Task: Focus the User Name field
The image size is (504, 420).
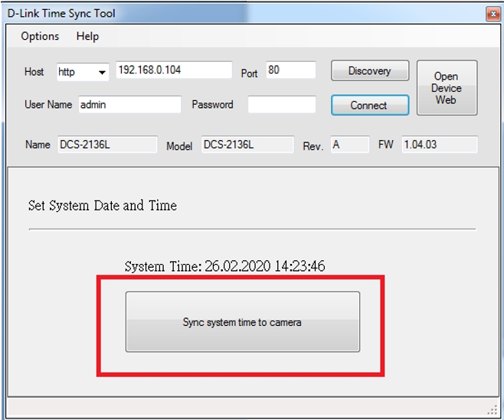Action: [x=129, y=105]
